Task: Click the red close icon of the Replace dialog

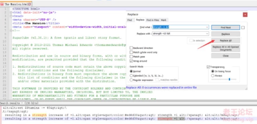Action: 245,15
